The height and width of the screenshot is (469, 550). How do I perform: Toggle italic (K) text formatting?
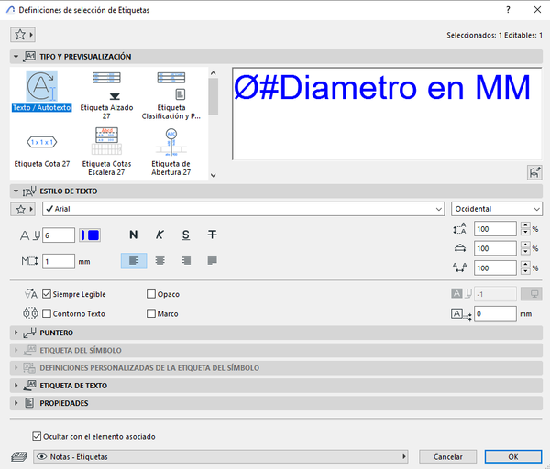pos(159,234)
